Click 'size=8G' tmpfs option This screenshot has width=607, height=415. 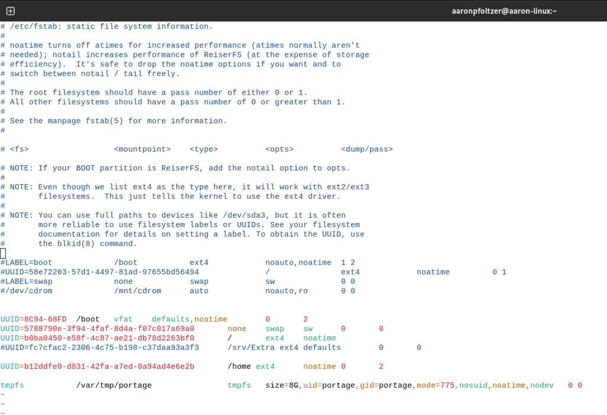282,385
